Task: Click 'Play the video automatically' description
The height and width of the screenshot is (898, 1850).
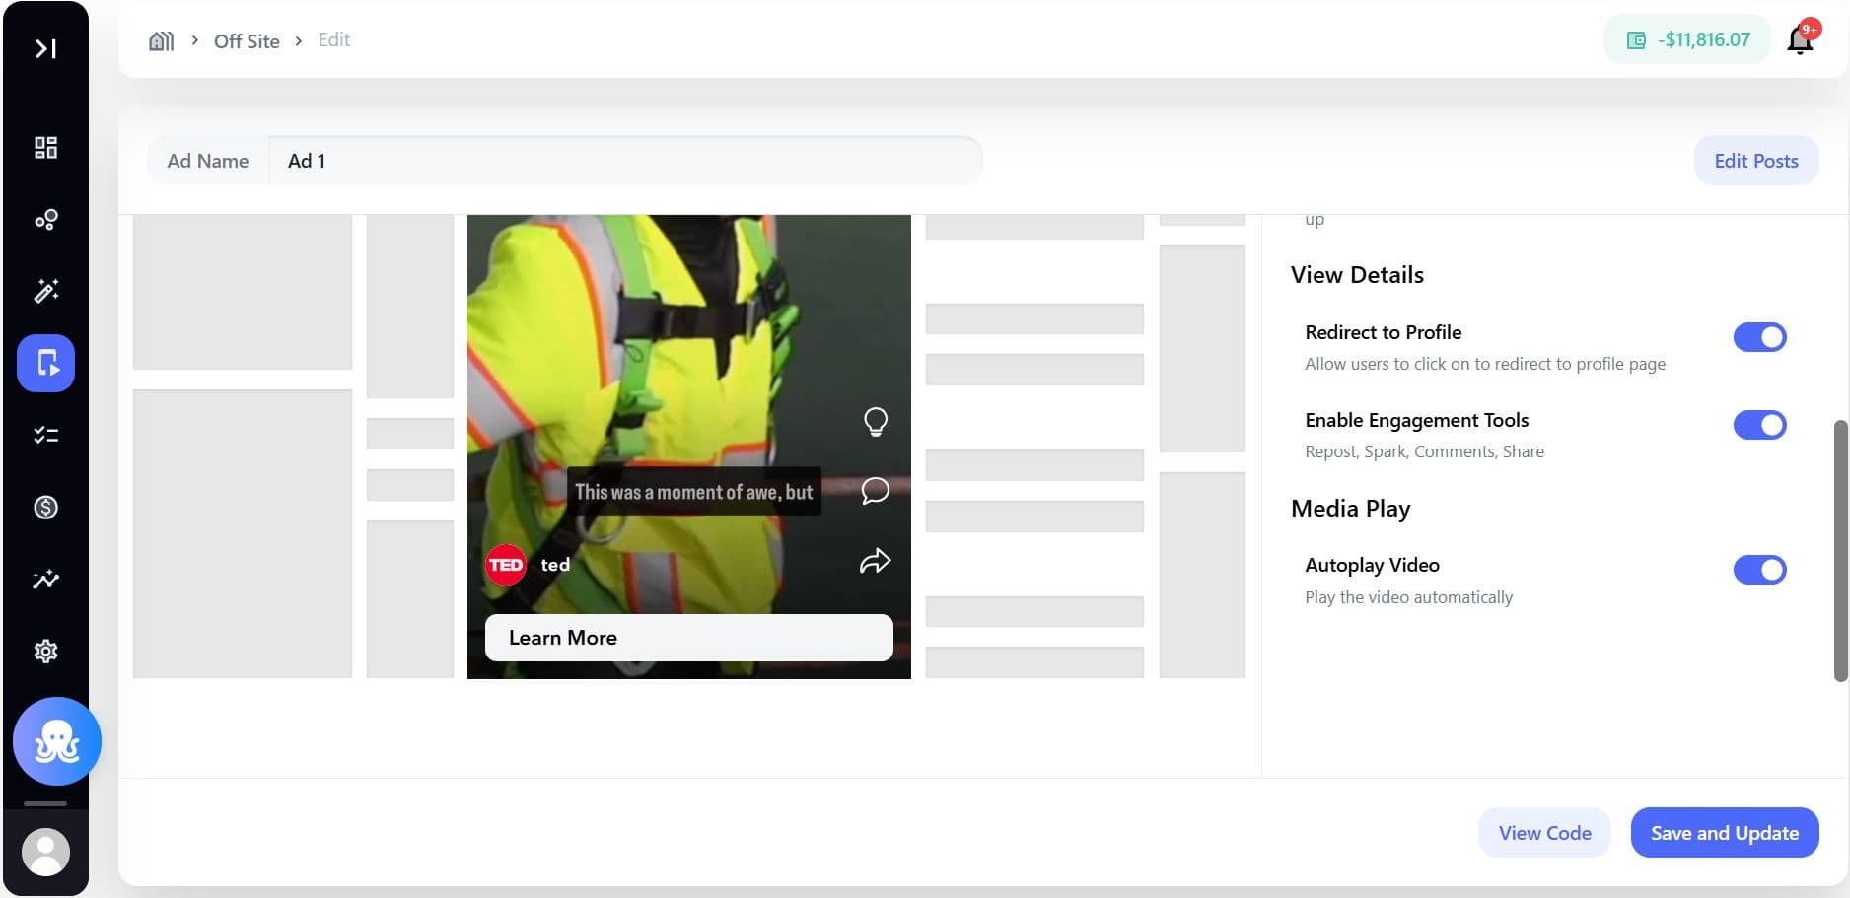Action: tap(1409, 597)
